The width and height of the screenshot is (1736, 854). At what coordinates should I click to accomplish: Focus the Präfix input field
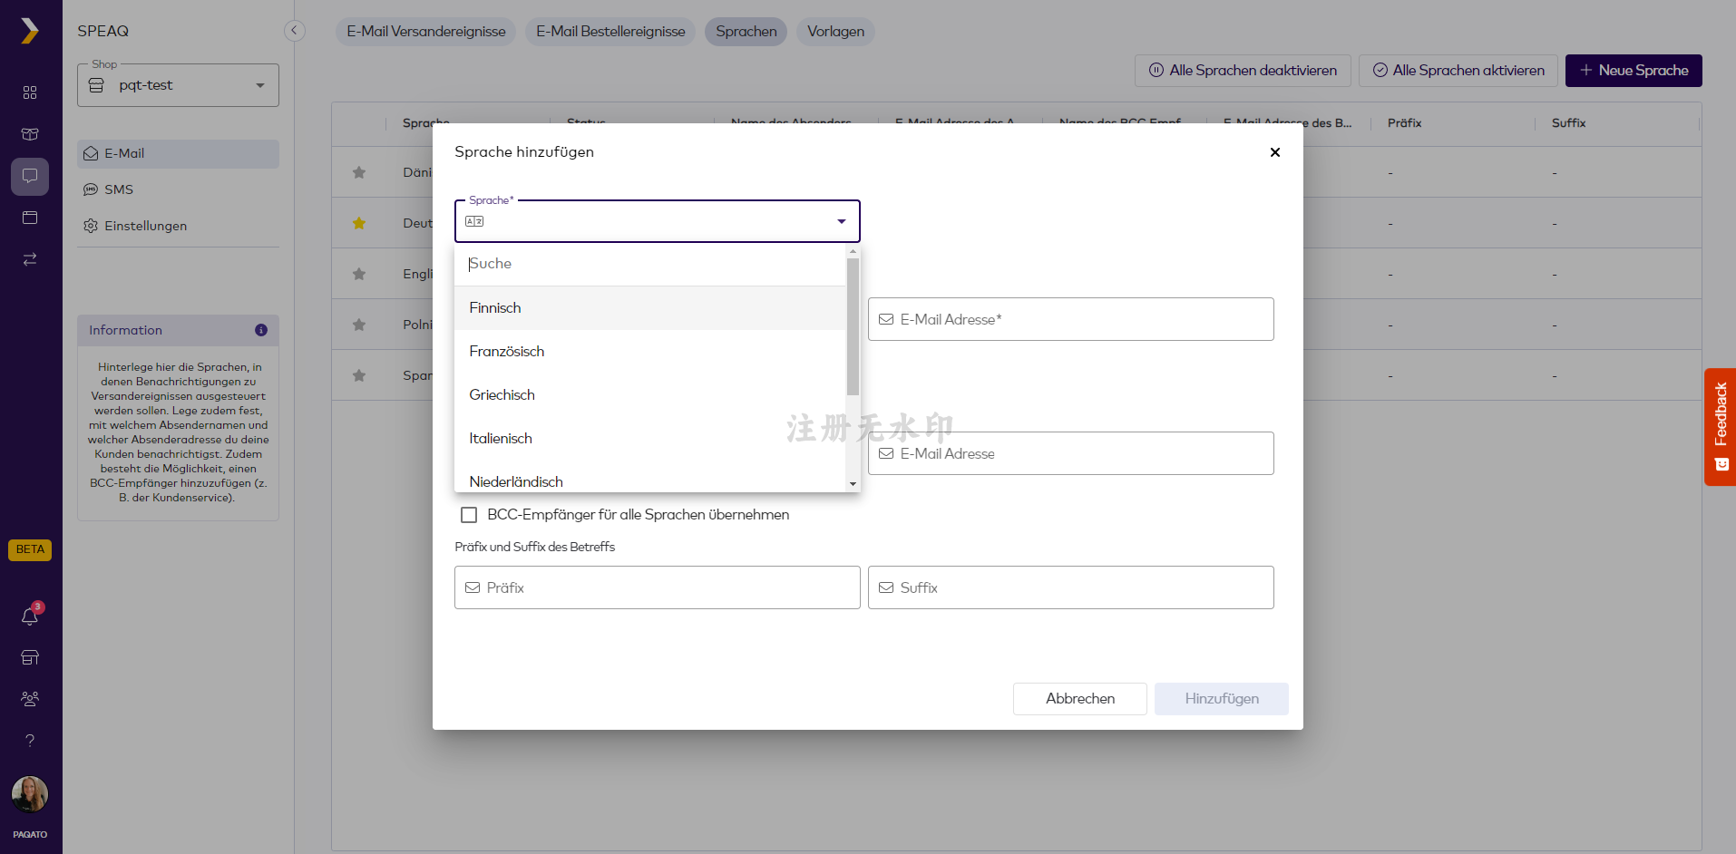coord(658,587)
